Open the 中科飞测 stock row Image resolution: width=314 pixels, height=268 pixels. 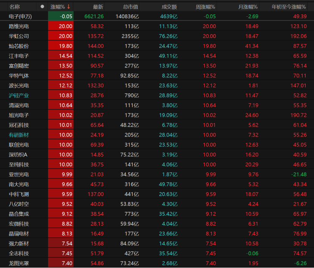[19, 194]
